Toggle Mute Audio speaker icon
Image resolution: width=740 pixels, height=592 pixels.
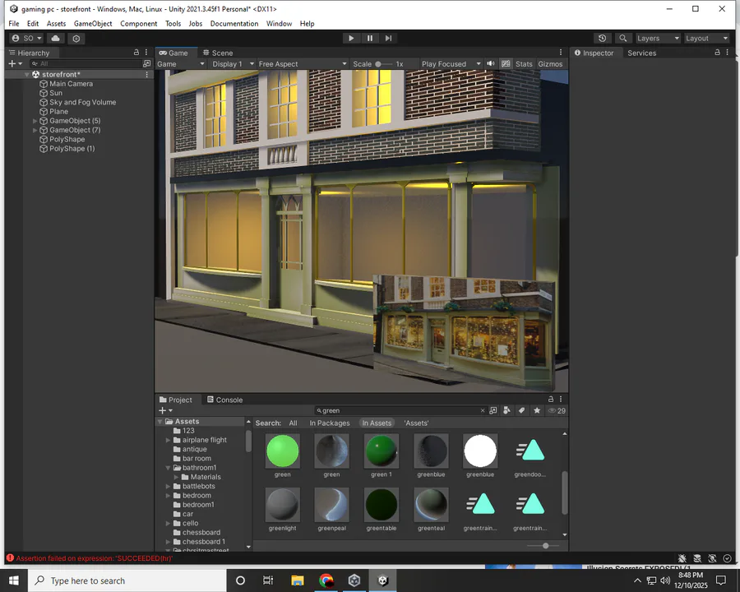(491, 64)
